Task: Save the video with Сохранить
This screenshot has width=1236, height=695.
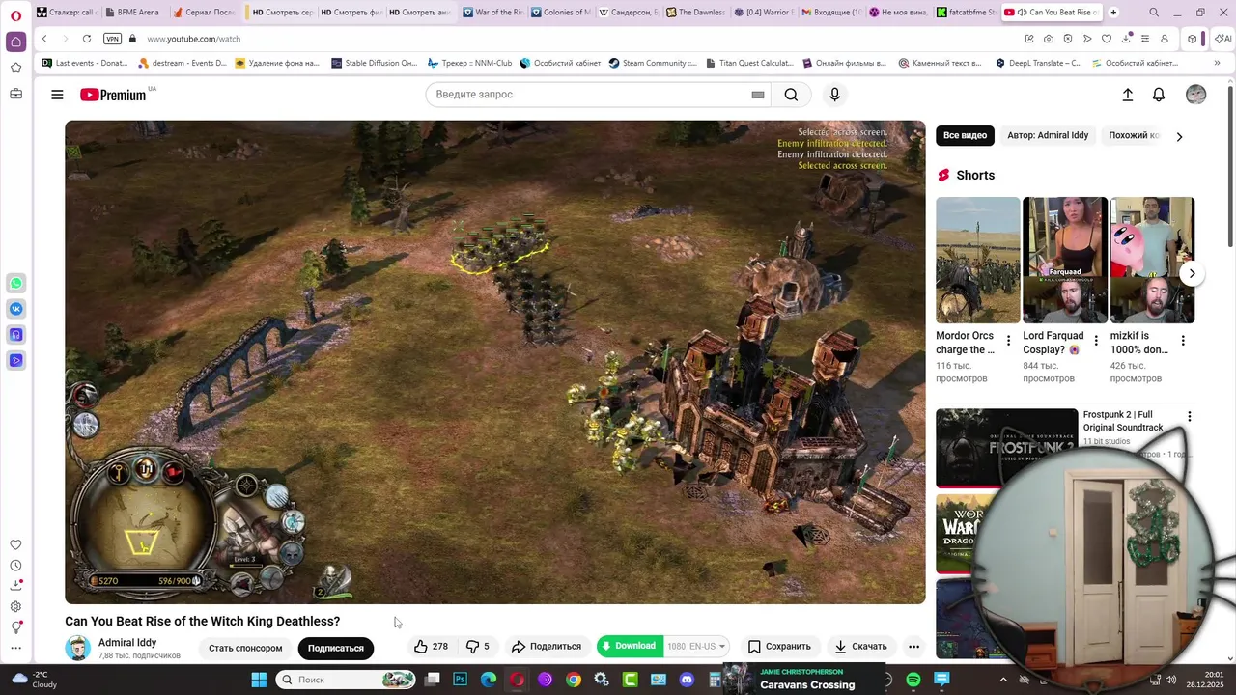Action: pyautogui.click(x=779, y=647)
